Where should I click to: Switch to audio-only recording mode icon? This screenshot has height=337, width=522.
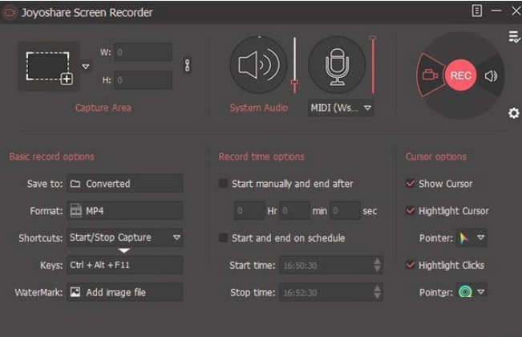[x=491, y=76]
